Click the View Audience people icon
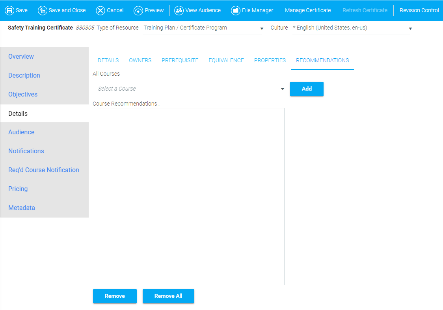This screenshot has width=443, height=310. [179, 11]
